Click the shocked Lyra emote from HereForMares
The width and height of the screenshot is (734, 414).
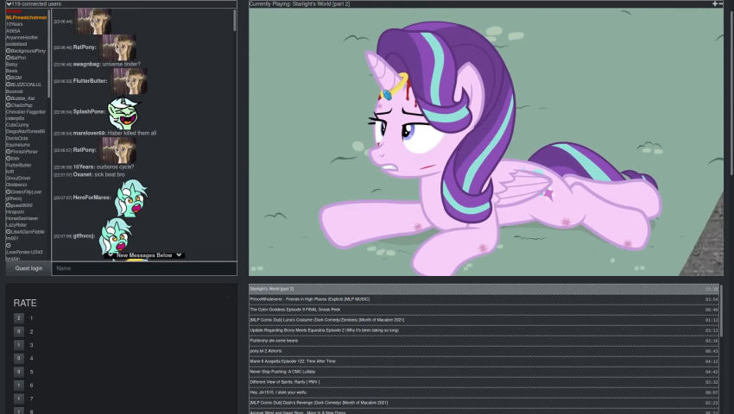(131, 198)
